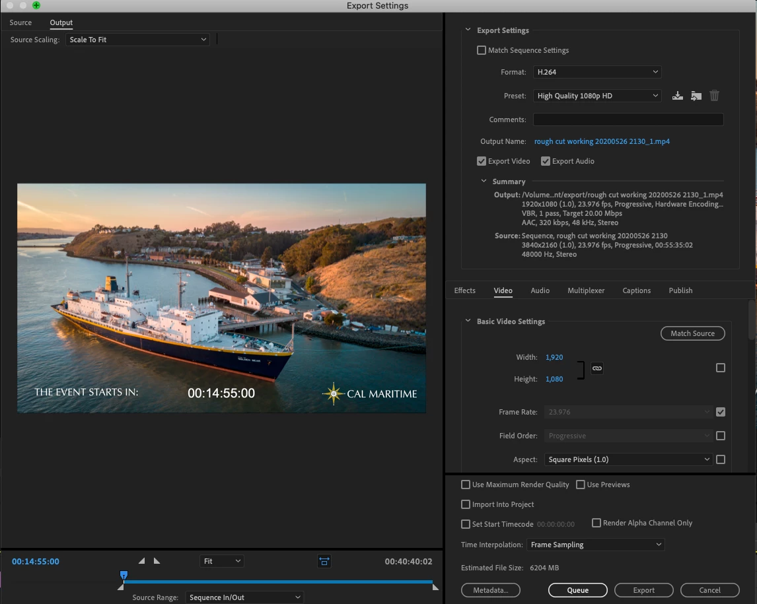757x604 pixels.
Task: Click the output name file link
Action: (602, 141)
